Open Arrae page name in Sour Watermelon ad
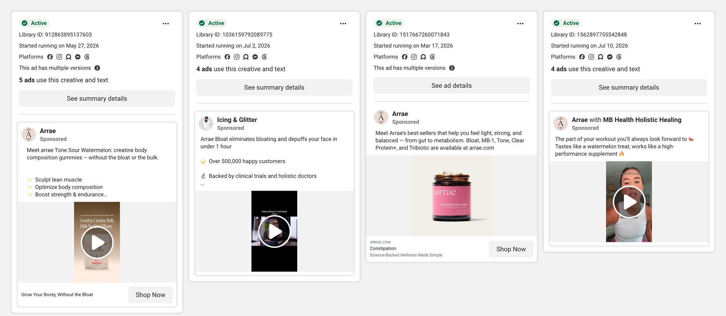Image resolution: width=726 pixels, height=316 pixels. [48, 131]
